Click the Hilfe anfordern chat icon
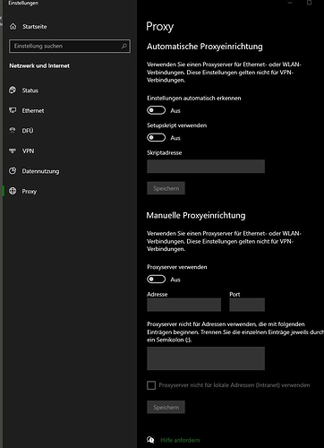 point(150,440)
